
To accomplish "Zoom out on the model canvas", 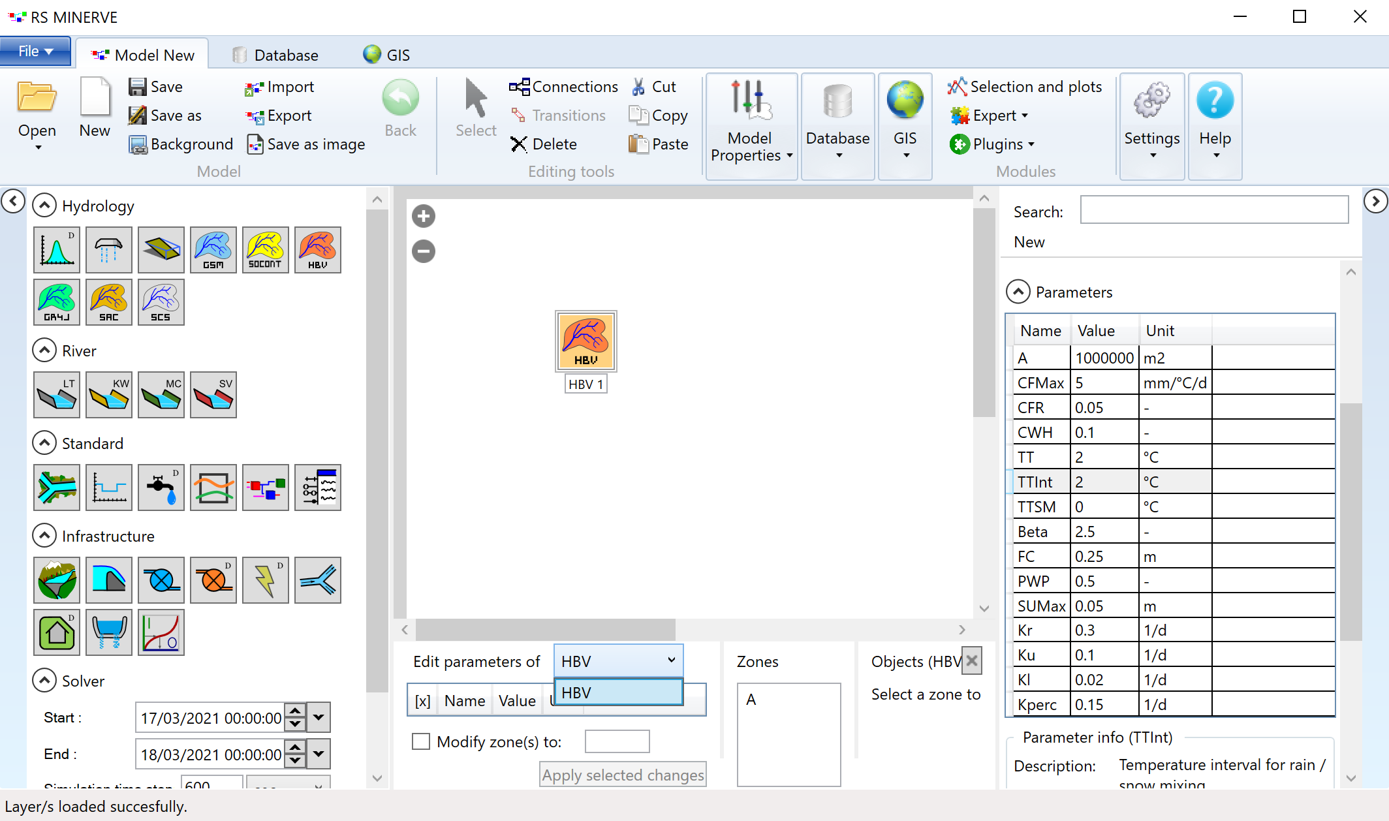I will click(424, 251).
